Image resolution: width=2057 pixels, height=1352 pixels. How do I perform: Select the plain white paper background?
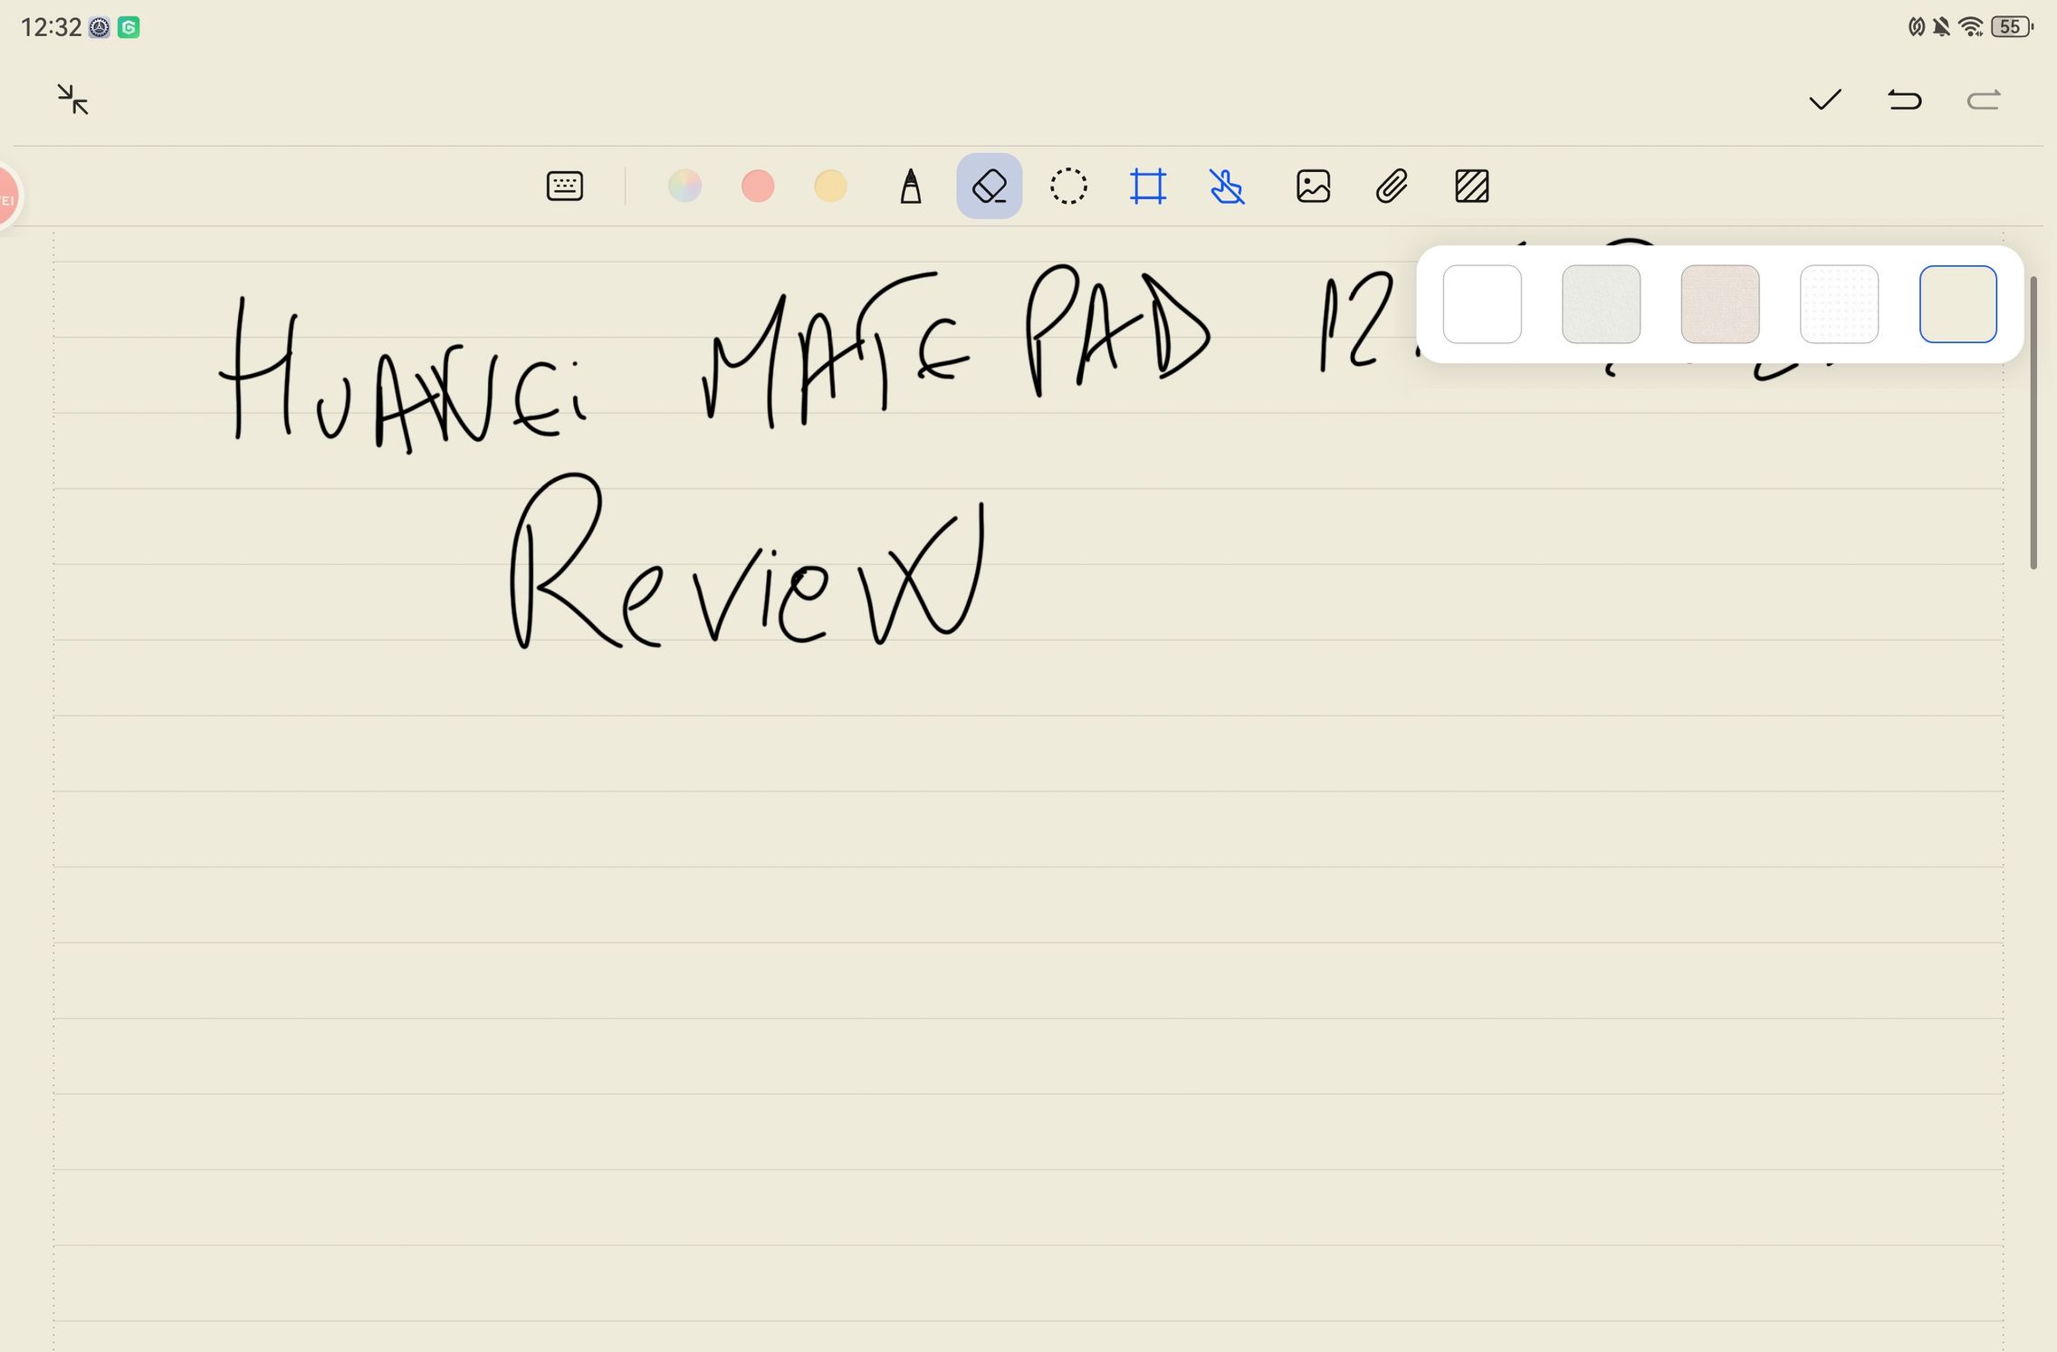tap(1481, 304)
